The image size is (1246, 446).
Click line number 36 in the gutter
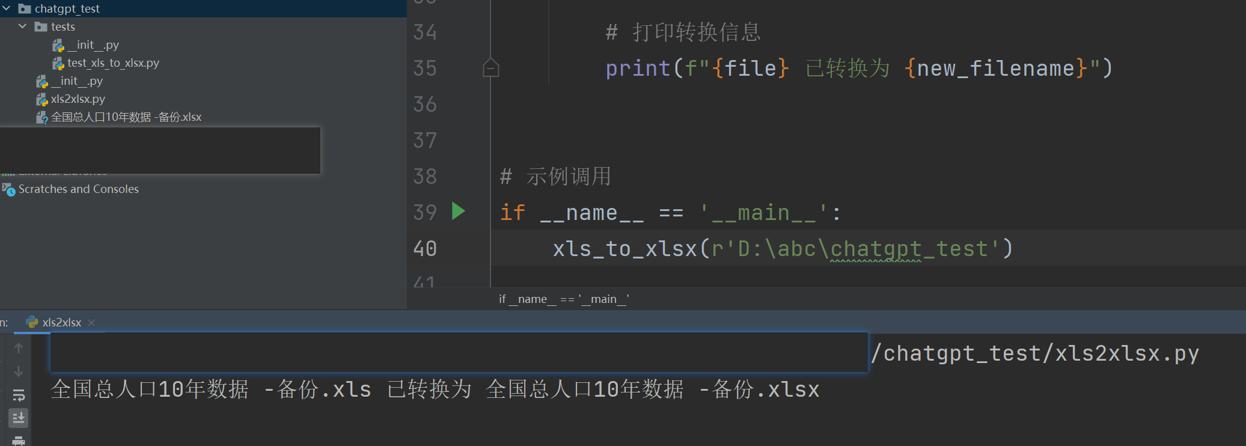pyautogui.click(x=425, y=104)
